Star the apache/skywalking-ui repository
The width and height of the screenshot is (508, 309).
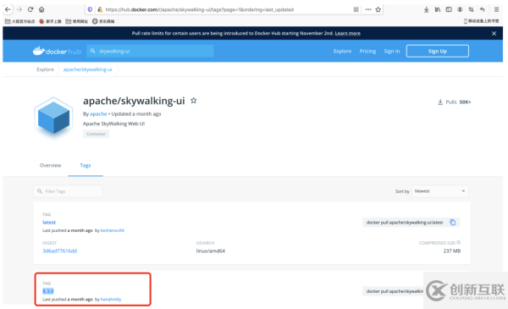[x=193, y=101]
